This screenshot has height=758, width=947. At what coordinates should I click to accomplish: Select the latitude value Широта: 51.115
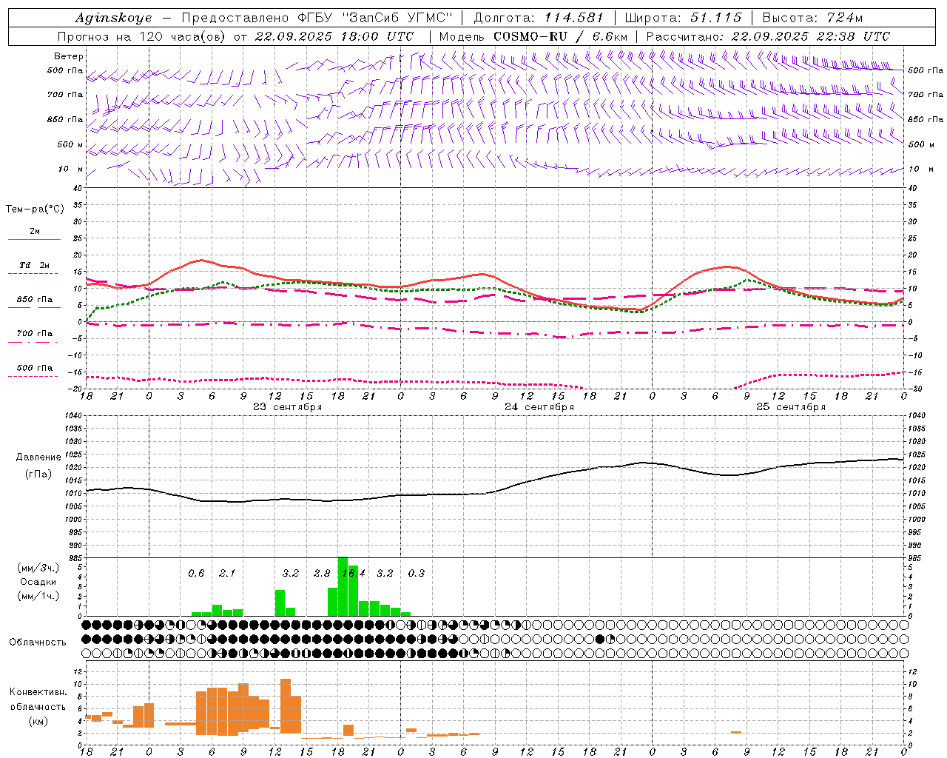[x=683, y=18]
